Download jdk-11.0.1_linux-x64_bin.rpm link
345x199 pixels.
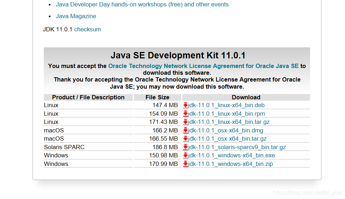[227, 114]
